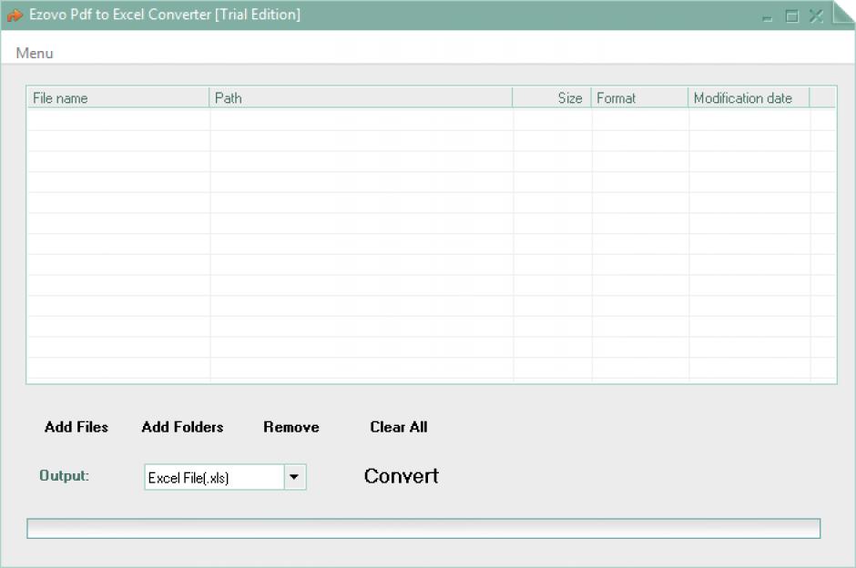The image size is (856, 568).
Task: Minimize the converter window
Action: tap(767, 17)
